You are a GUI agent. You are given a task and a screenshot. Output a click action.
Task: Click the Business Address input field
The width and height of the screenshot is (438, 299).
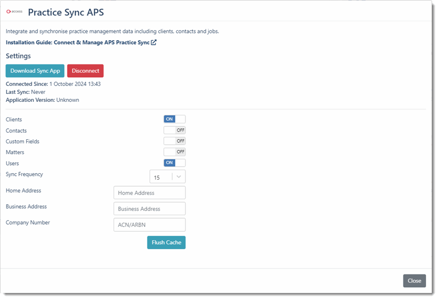click(x=149, y=208)
